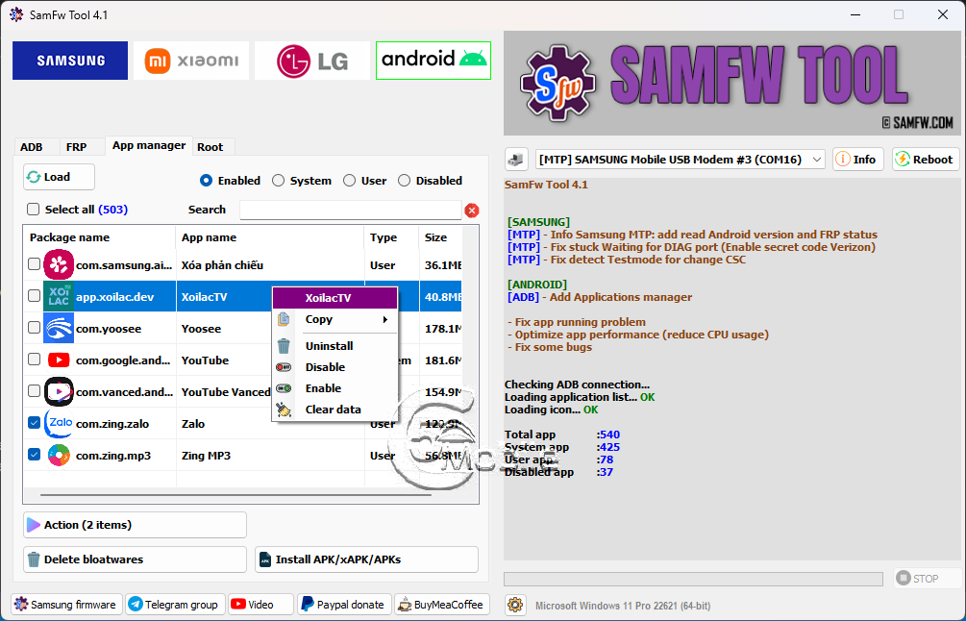Select the System radio button

pos(279,181)
